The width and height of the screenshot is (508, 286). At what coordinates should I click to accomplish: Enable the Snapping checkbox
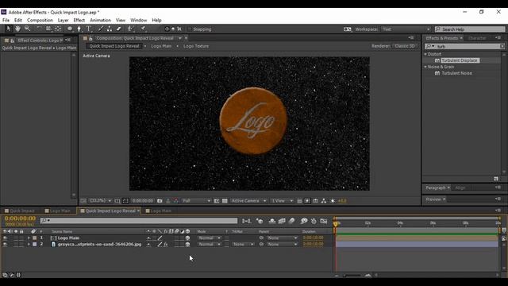pyautogui.click(x=190, y=29)
